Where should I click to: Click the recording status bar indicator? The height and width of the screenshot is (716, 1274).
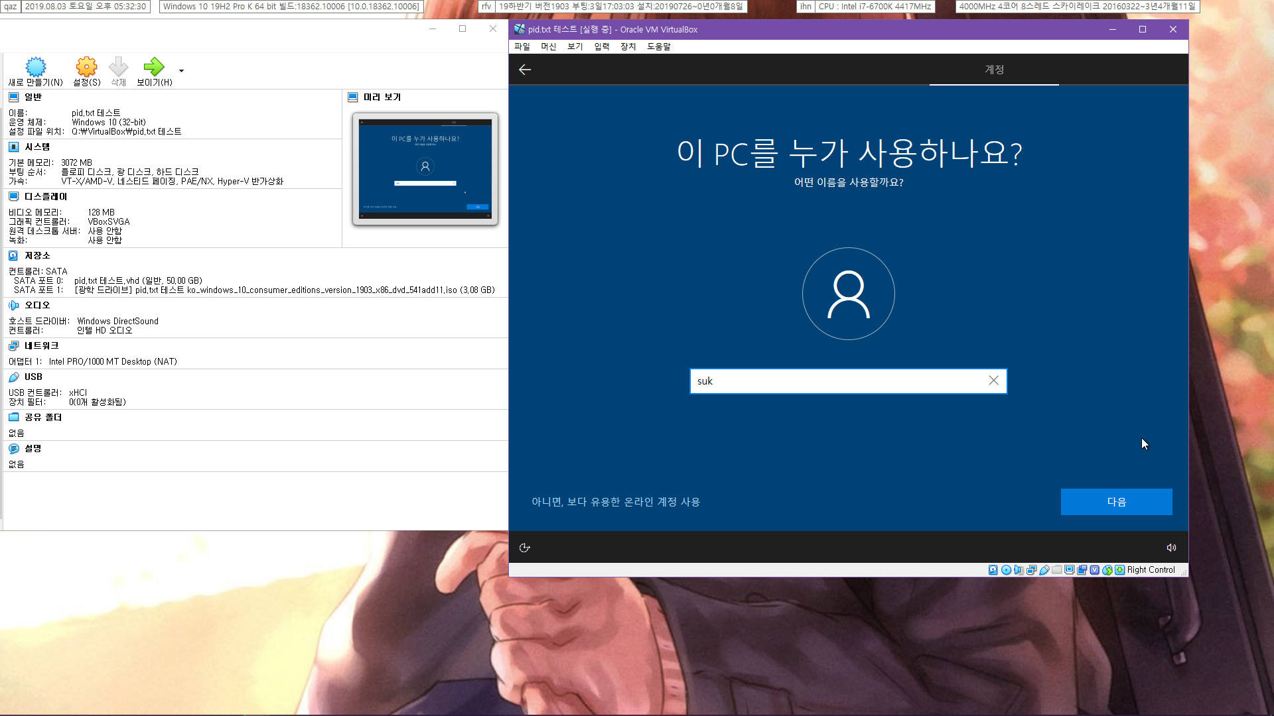(x=1082, y=569)
